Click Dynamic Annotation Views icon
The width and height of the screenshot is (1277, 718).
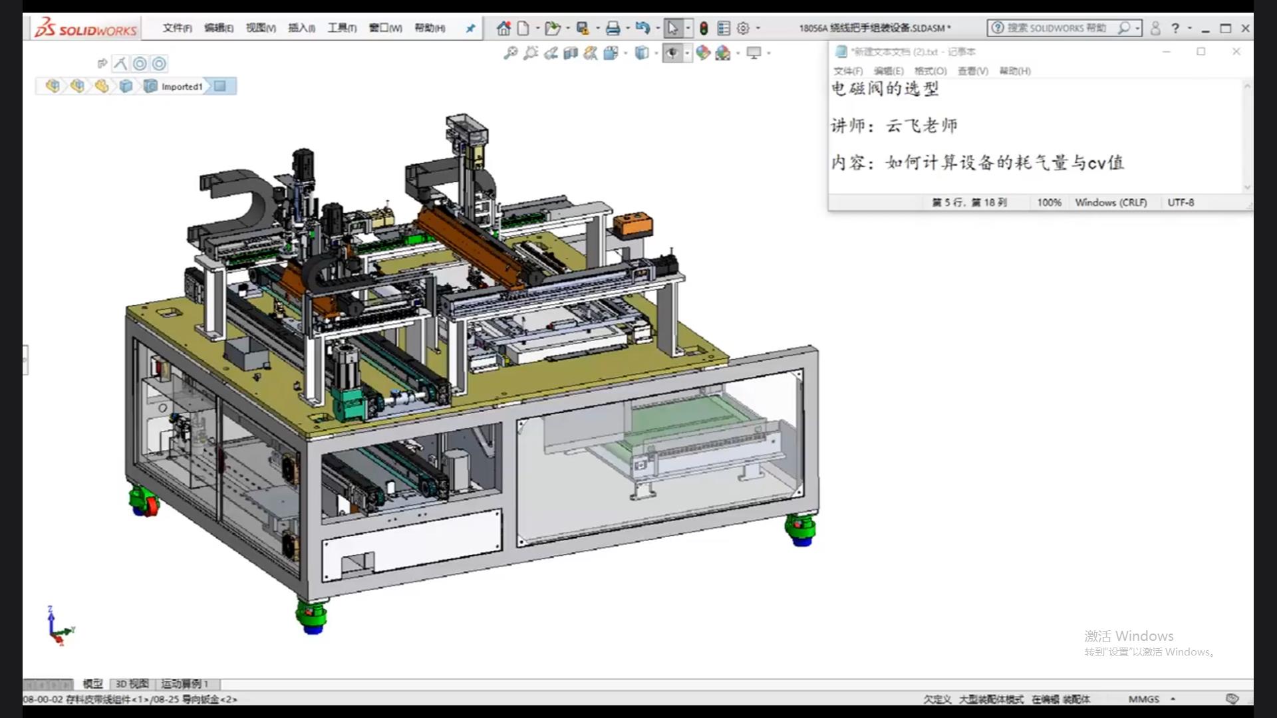[x=591, y=53]
